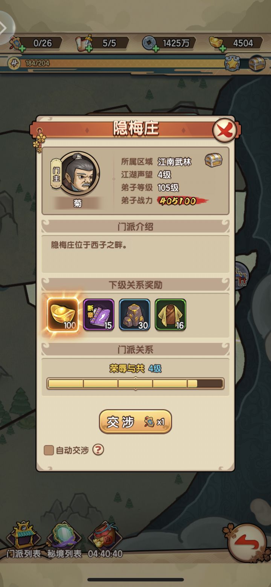Click the 交涉 negotiate button
This screenshot has width=271, height=587.
135,422
